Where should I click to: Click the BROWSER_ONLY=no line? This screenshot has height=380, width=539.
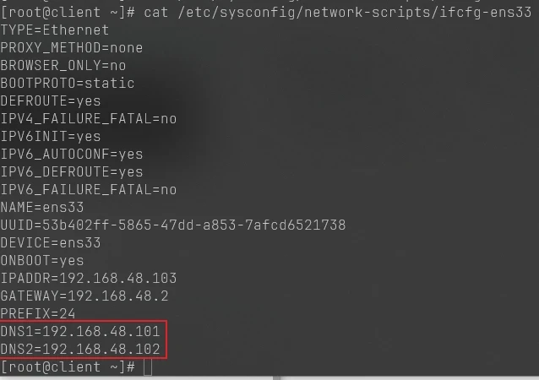(x=63, y=65)
